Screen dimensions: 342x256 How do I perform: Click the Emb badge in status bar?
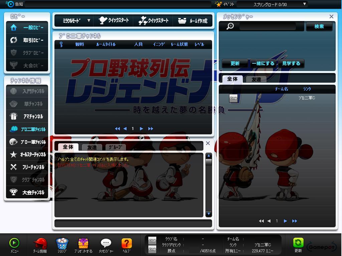coord(152,249)
